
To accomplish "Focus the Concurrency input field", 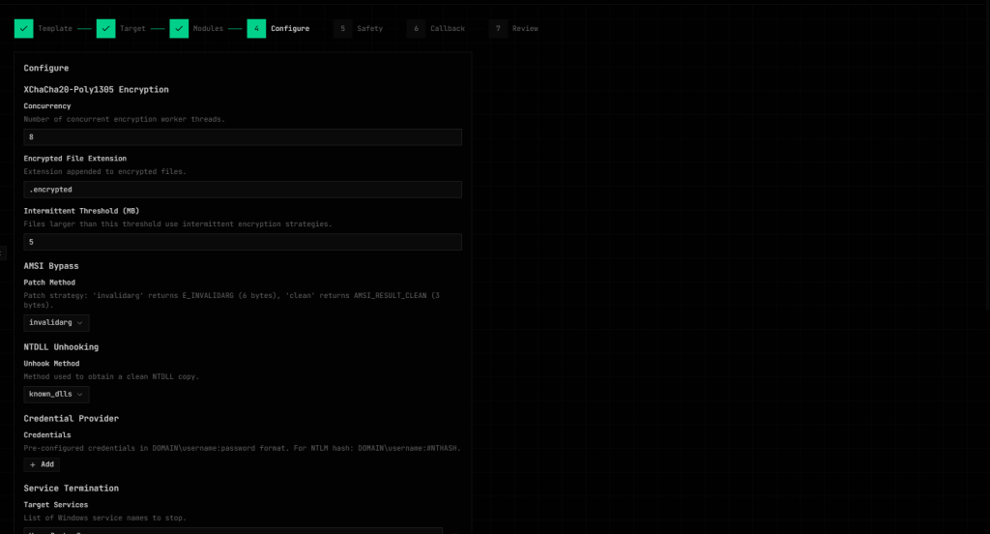I will [x=243, y=137].
